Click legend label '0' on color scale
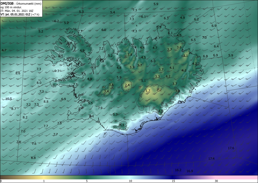 1,181
